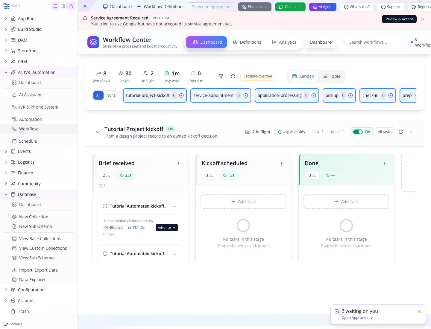This screenshot has height=329, width=431.
Task: Select the Kanban view
Action: pyautogui.click(x=303, y=76)
